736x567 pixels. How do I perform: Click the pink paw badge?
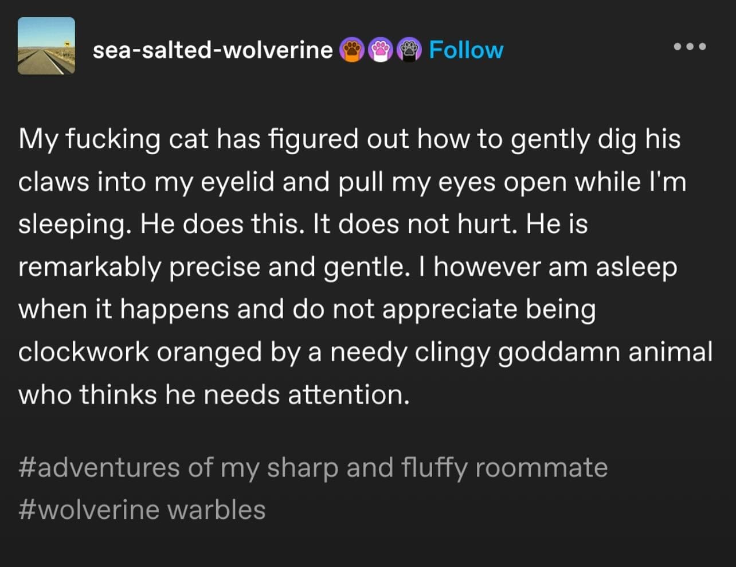pyautogui.click(x=381, y=50)
